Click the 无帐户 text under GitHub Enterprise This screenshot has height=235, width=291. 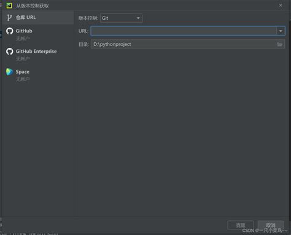[x=23, y=59]
